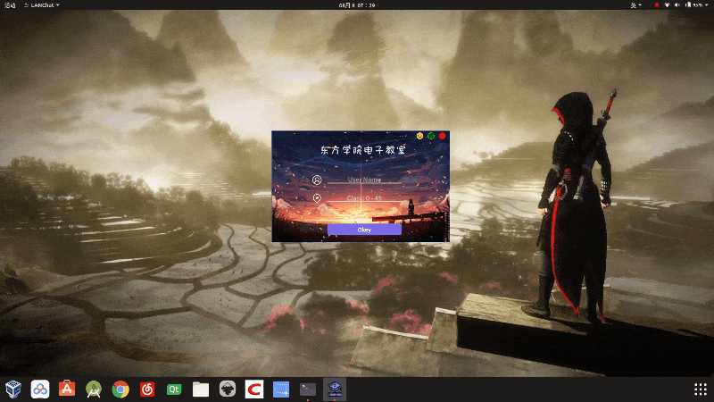Click the location pin icon beside Class field
The height and width of the screenshot is (402, 714).
pos(317,198)
